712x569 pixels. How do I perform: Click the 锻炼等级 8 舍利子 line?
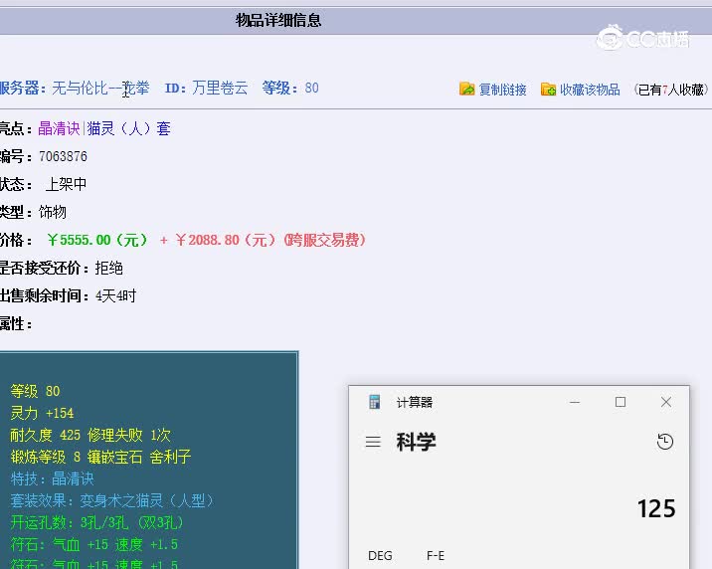[x=100, y=457]
